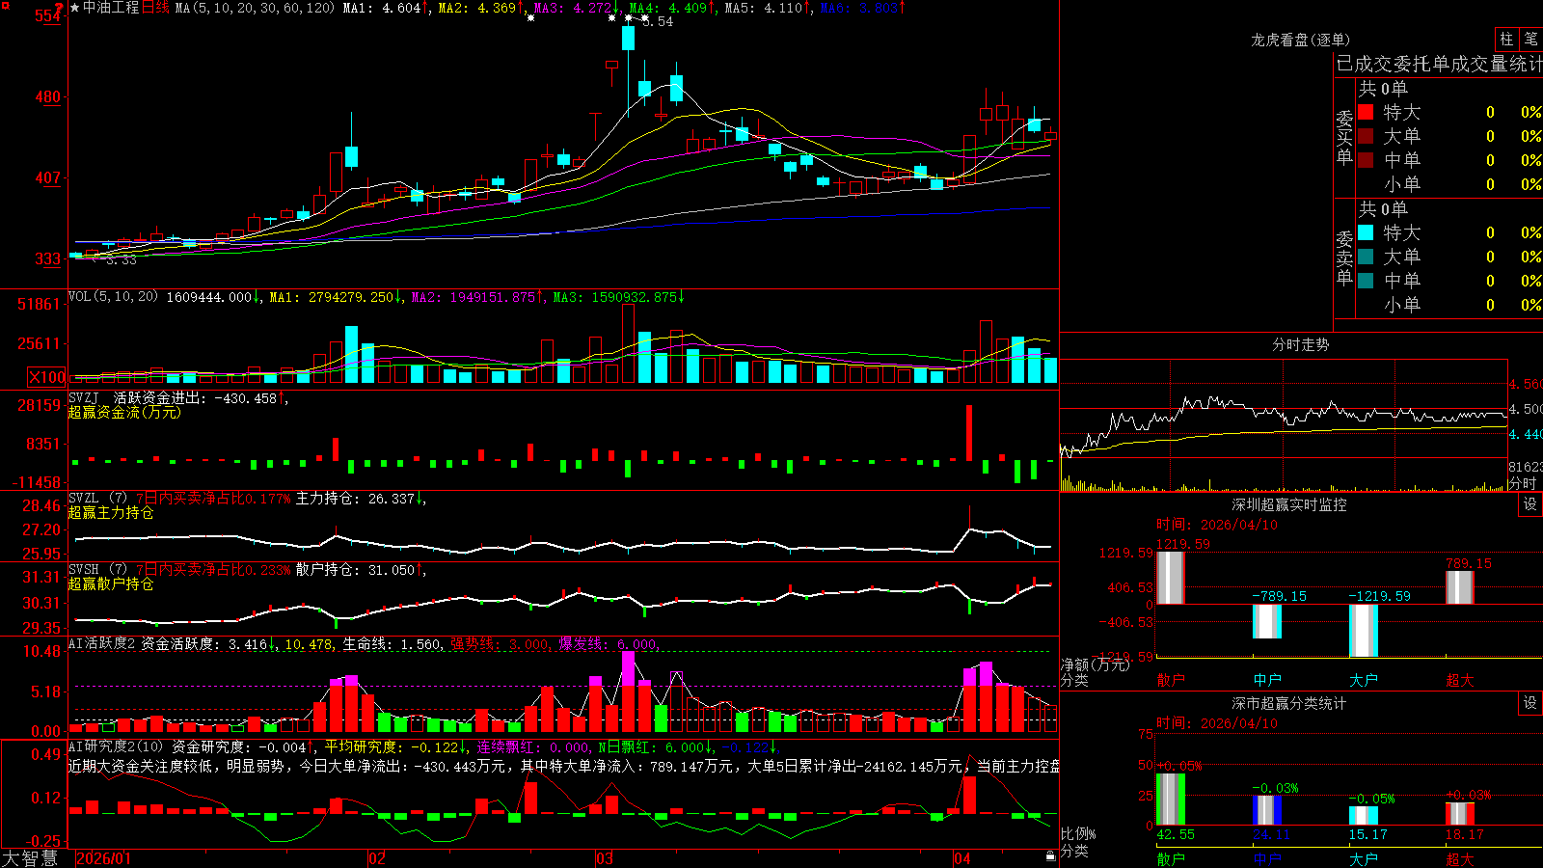
Task: Click the 中户 percentage bar above 24.11
Action: (1267, 810)
